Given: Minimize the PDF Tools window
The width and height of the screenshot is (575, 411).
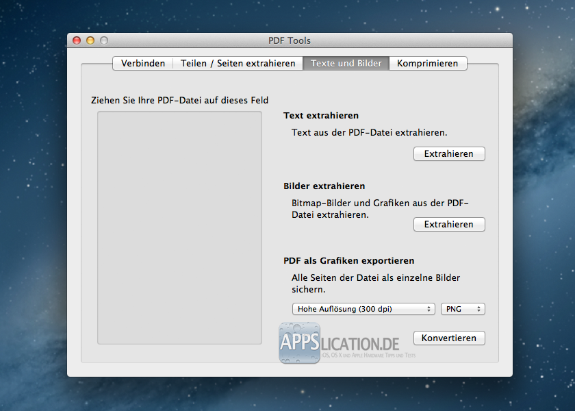Looking at the screenshot, I should [90, 40].
